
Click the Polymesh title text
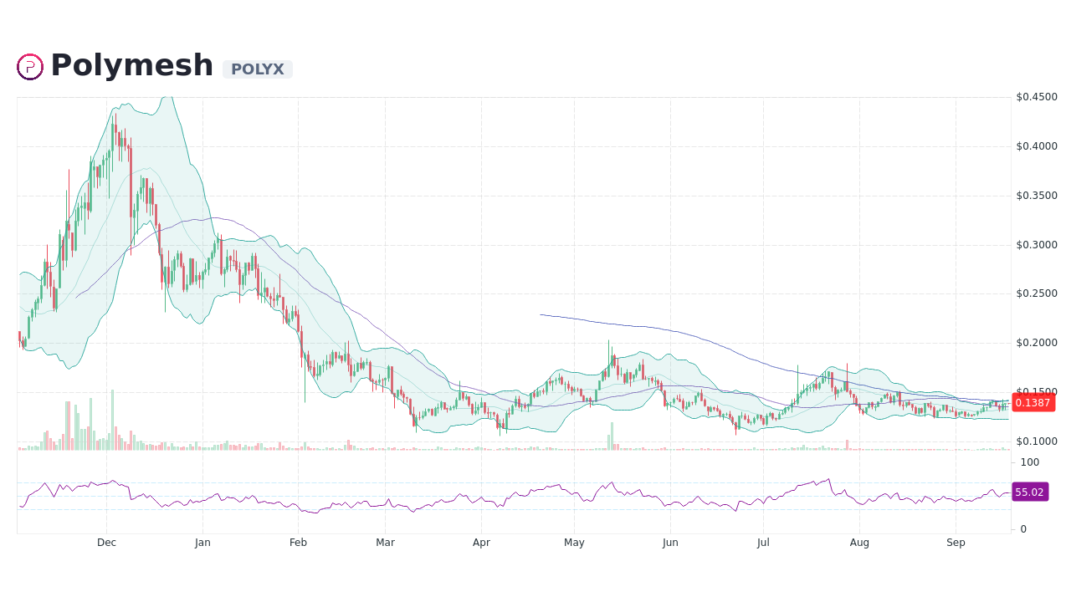point(131,64)
